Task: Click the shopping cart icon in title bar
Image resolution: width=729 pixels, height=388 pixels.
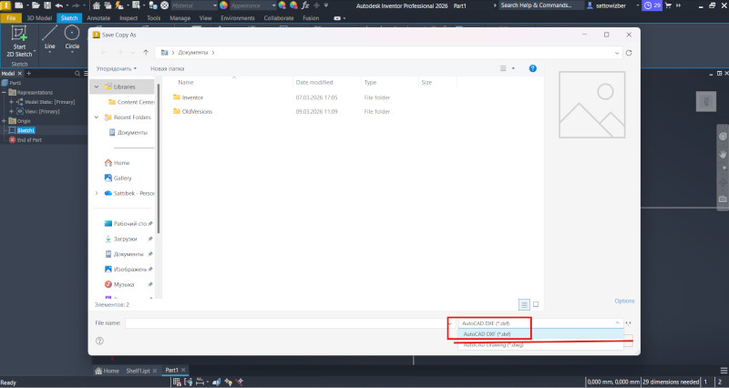Action: (x=668, y=5)
